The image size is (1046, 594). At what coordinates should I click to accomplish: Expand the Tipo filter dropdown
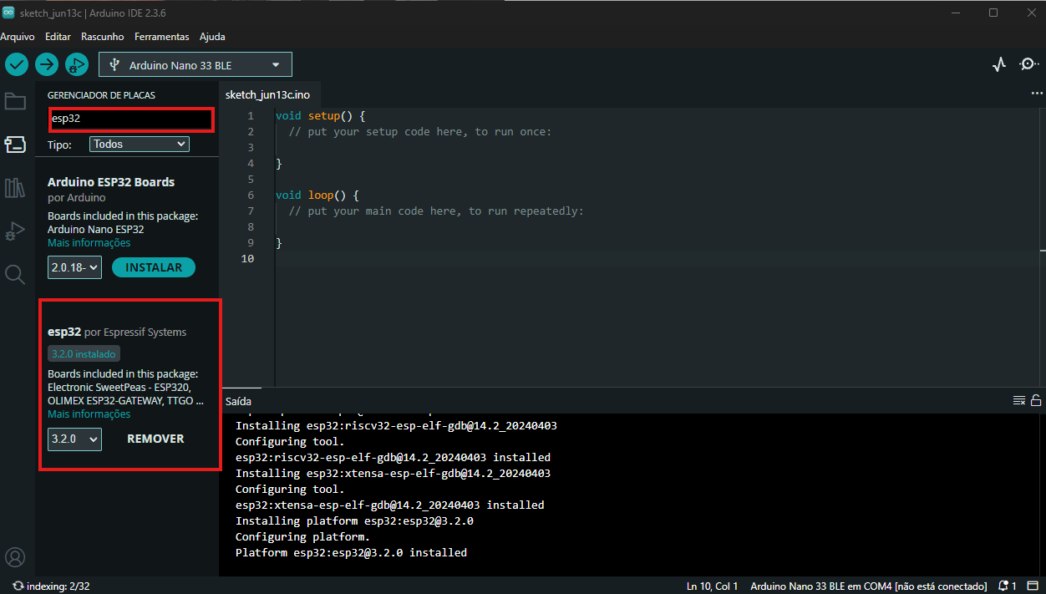(x=140, y=145)
